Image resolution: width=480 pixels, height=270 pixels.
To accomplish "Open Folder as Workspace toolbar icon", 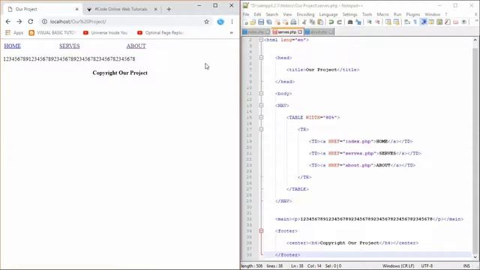I will pos(455,22).
